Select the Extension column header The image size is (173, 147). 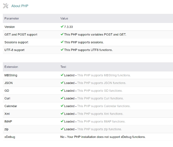[x=11, y=67]
